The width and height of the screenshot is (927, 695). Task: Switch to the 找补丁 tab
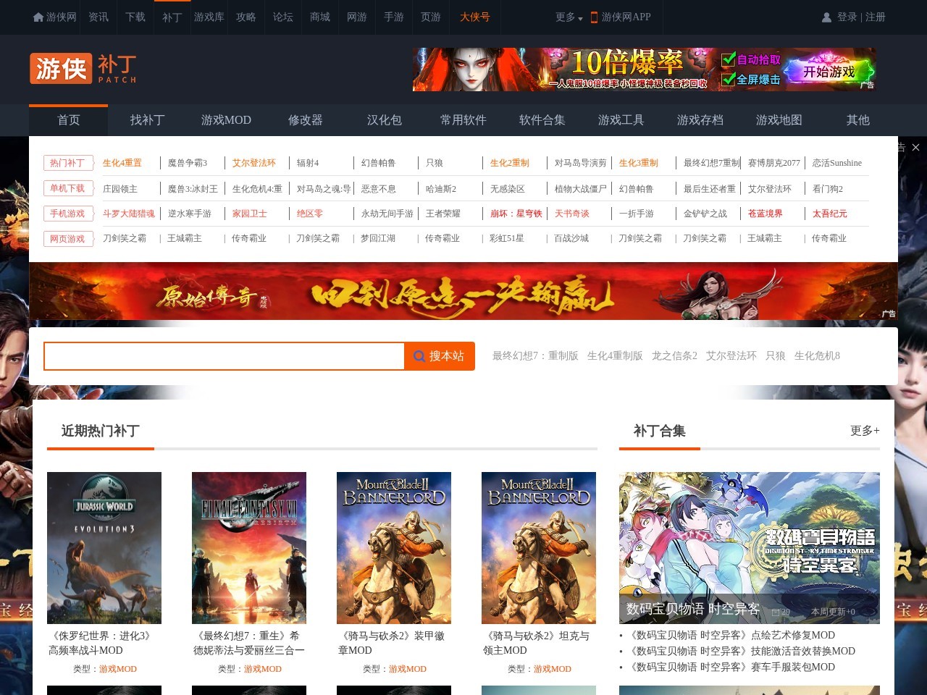146,120
